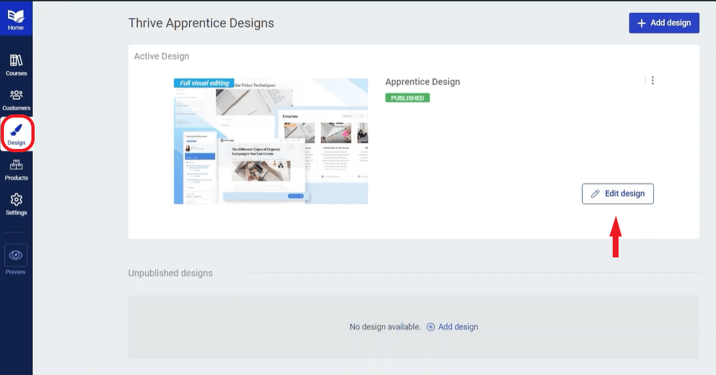
Task: Go to Thrive Apprentice Home
Action: tap(16, 19)
